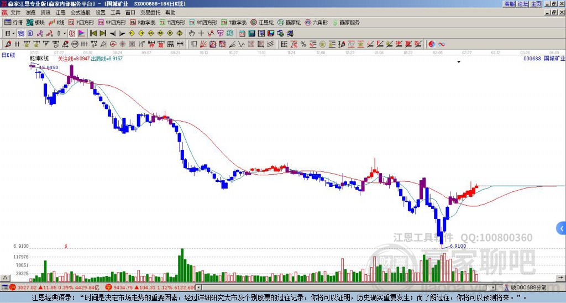The image size is (566, 303).
Task: Click the jump-to-first-bar icon
Action: (x=93, y=34)
